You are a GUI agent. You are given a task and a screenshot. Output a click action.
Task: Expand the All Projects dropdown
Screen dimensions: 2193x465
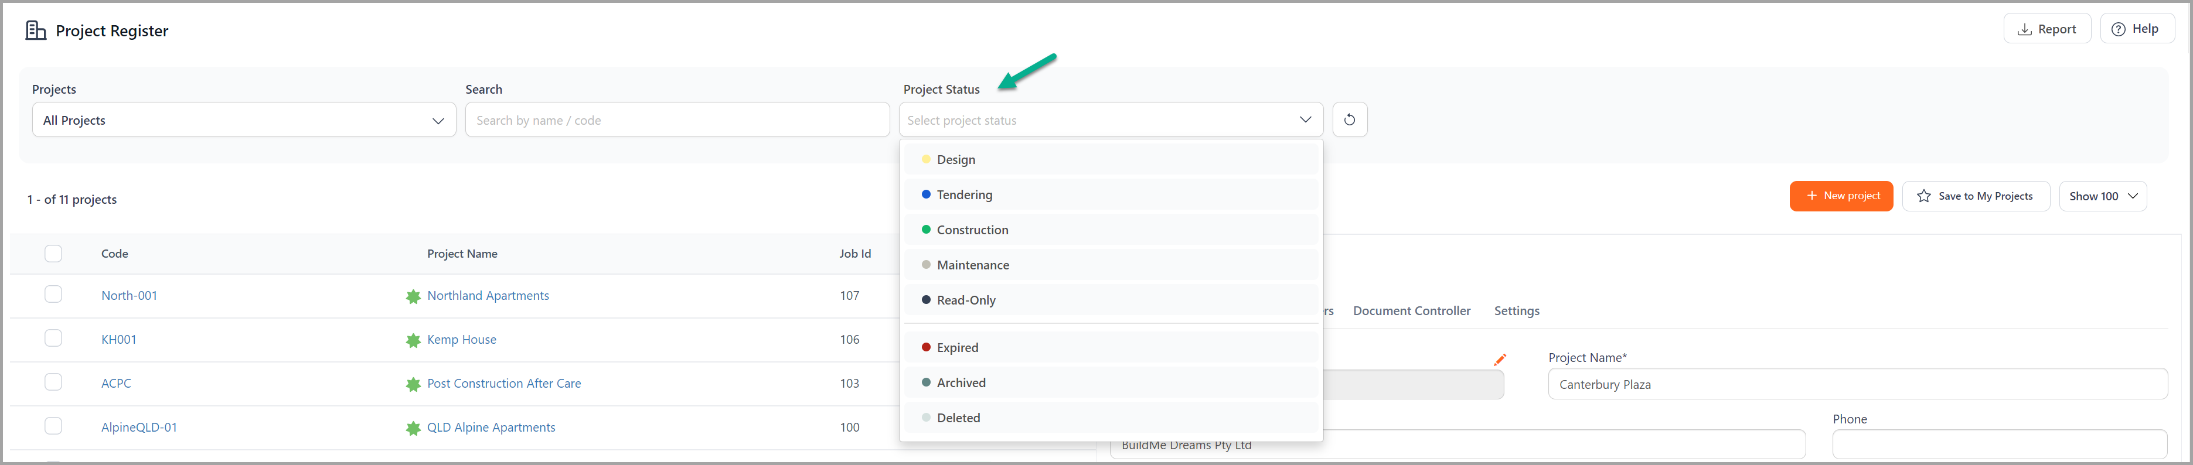[x=244, y=120]
